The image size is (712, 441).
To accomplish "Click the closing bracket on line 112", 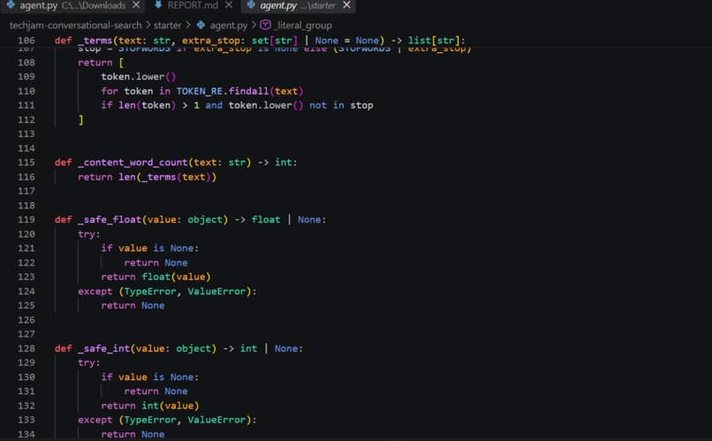I will [x=80, y=120].
